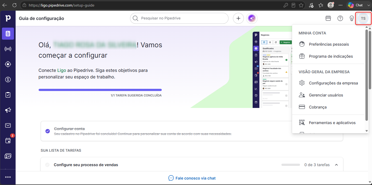
Task: Click the Configurar conta task title
Action: point(69,129)
